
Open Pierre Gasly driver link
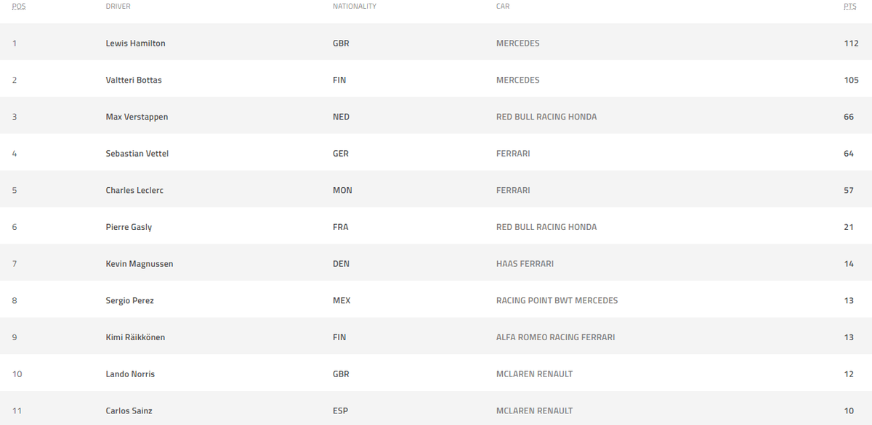(129, 227)
